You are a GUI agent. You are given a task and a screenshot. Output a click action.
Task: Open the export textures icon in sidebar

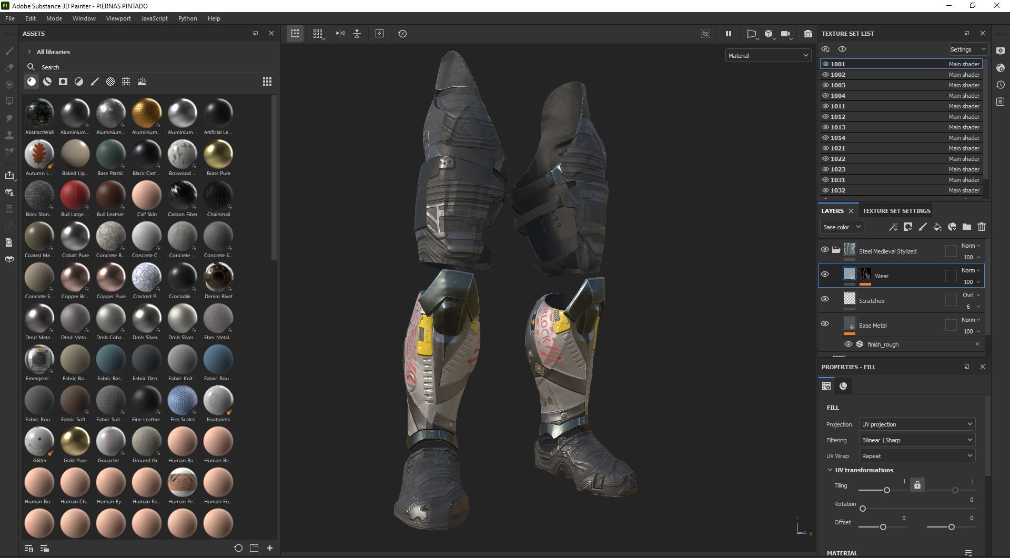click(x=9, y=175)
